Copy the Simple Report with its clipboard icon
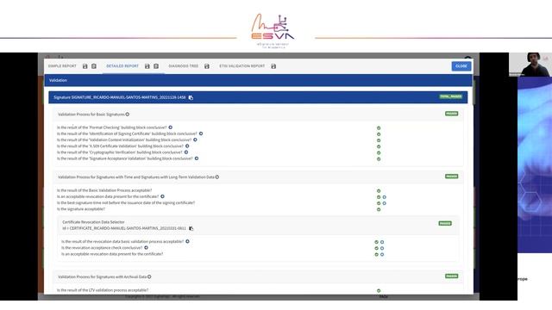Image resolution: width=552 pixels, height=310 pixels. pyautogui.click(x=94, y=66)
